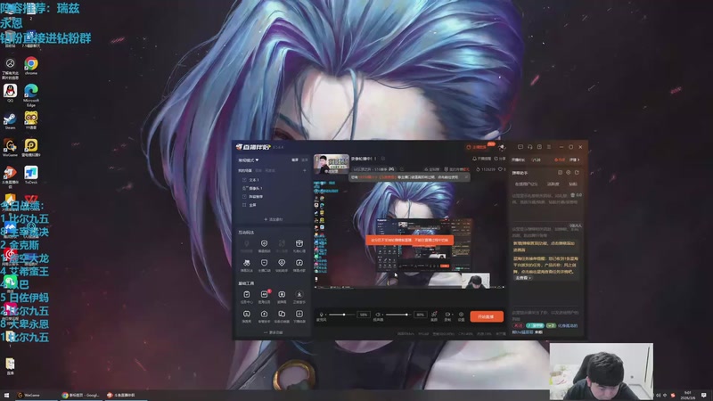The width and height of the screenshot is (713, 401).
Task: Click the gear icon in 弹幕助手 header
Action: tap(569, 173)
